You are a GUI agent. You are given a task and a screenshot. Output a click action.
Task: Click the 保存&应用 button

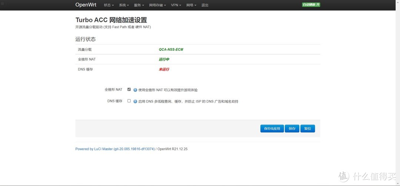point(272,128)
